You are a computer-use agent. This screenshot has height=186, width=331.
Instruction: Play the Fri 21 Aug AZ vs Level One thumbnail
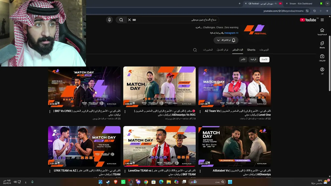pos(235,87)
